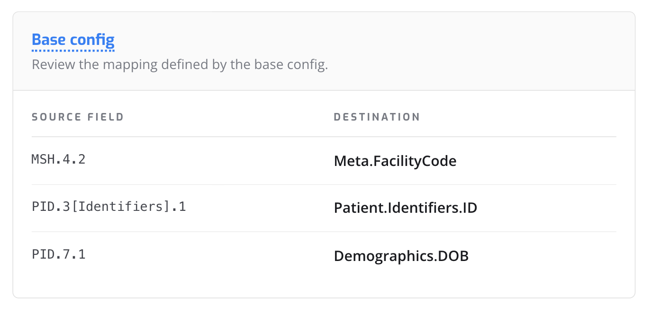This screenshot has width=651, height=313.
Task: Select the PID.7.1 source field cell
Action: pyautogui.click(x=58, y=254)
